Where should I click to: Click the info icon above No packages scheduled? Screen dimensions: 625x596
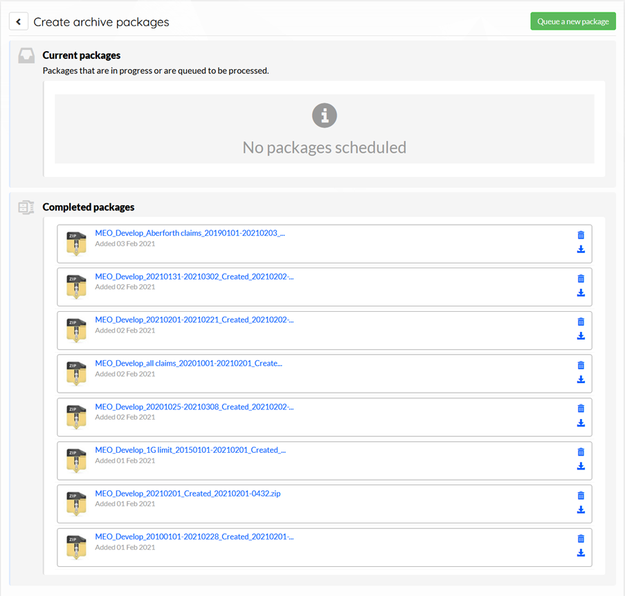tap(325, 115)
